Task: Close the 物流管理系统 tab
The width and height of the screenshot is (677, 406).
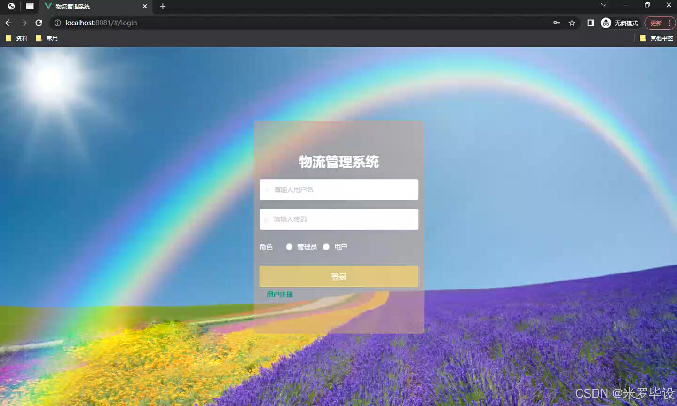Action: (x=145, y=6)
